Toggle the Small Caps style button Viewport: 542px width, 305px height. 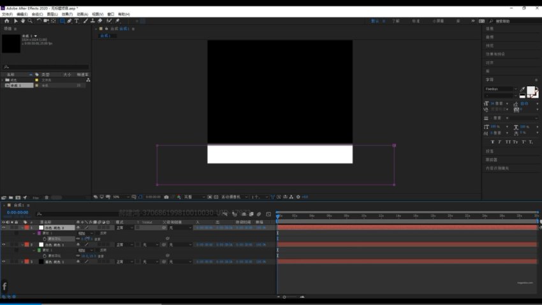(515, 142)
